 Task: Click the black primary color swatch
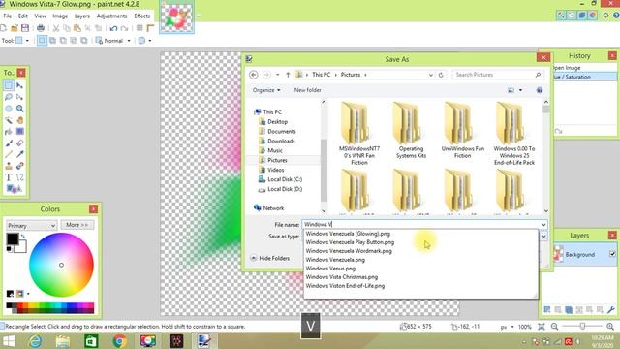coord(12,239)
